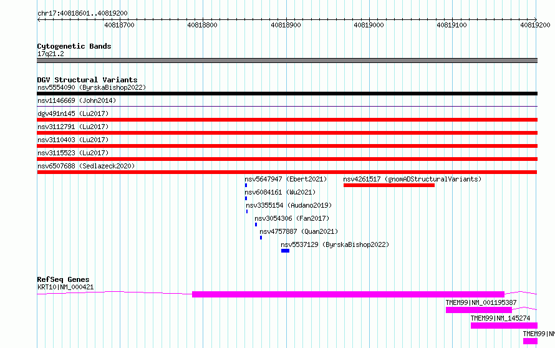This screenshot has height=348, width=555.
Task: Select the TMEM99|NM_145274 gene label
Action: 500,318
